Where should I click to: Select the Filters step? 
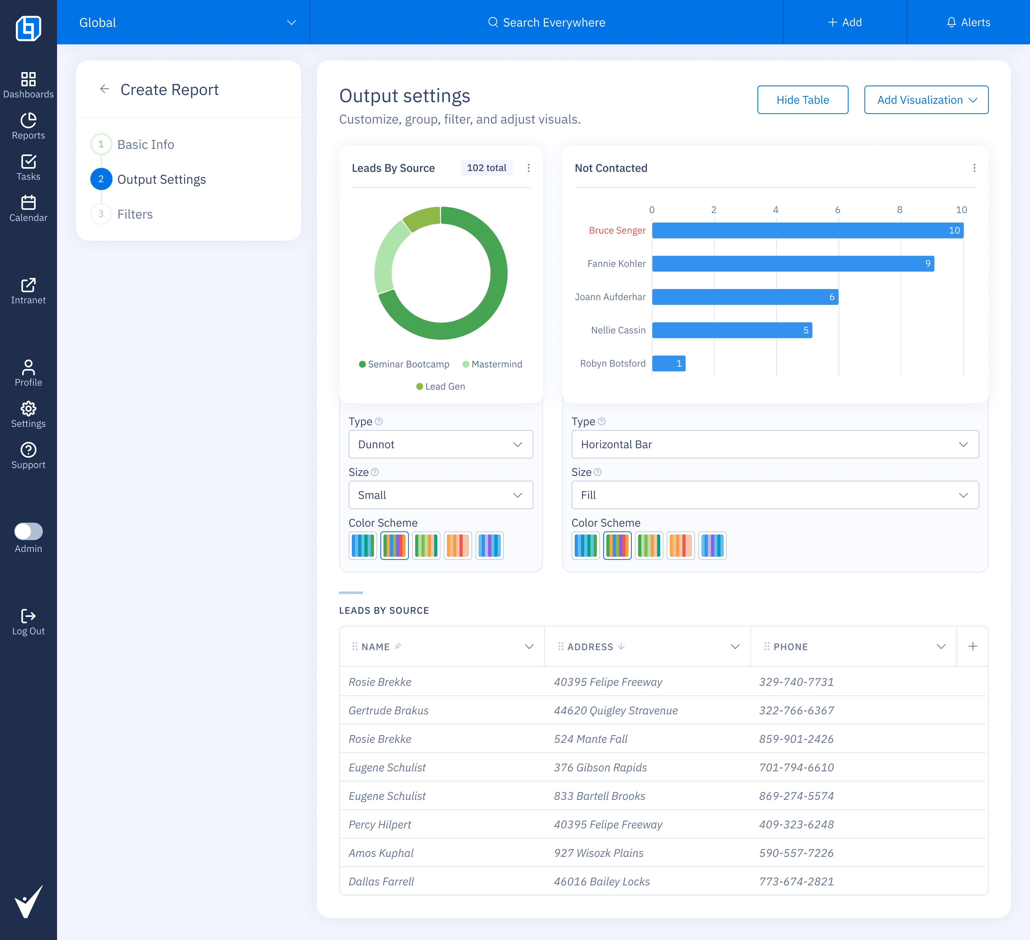coord(135,214)
